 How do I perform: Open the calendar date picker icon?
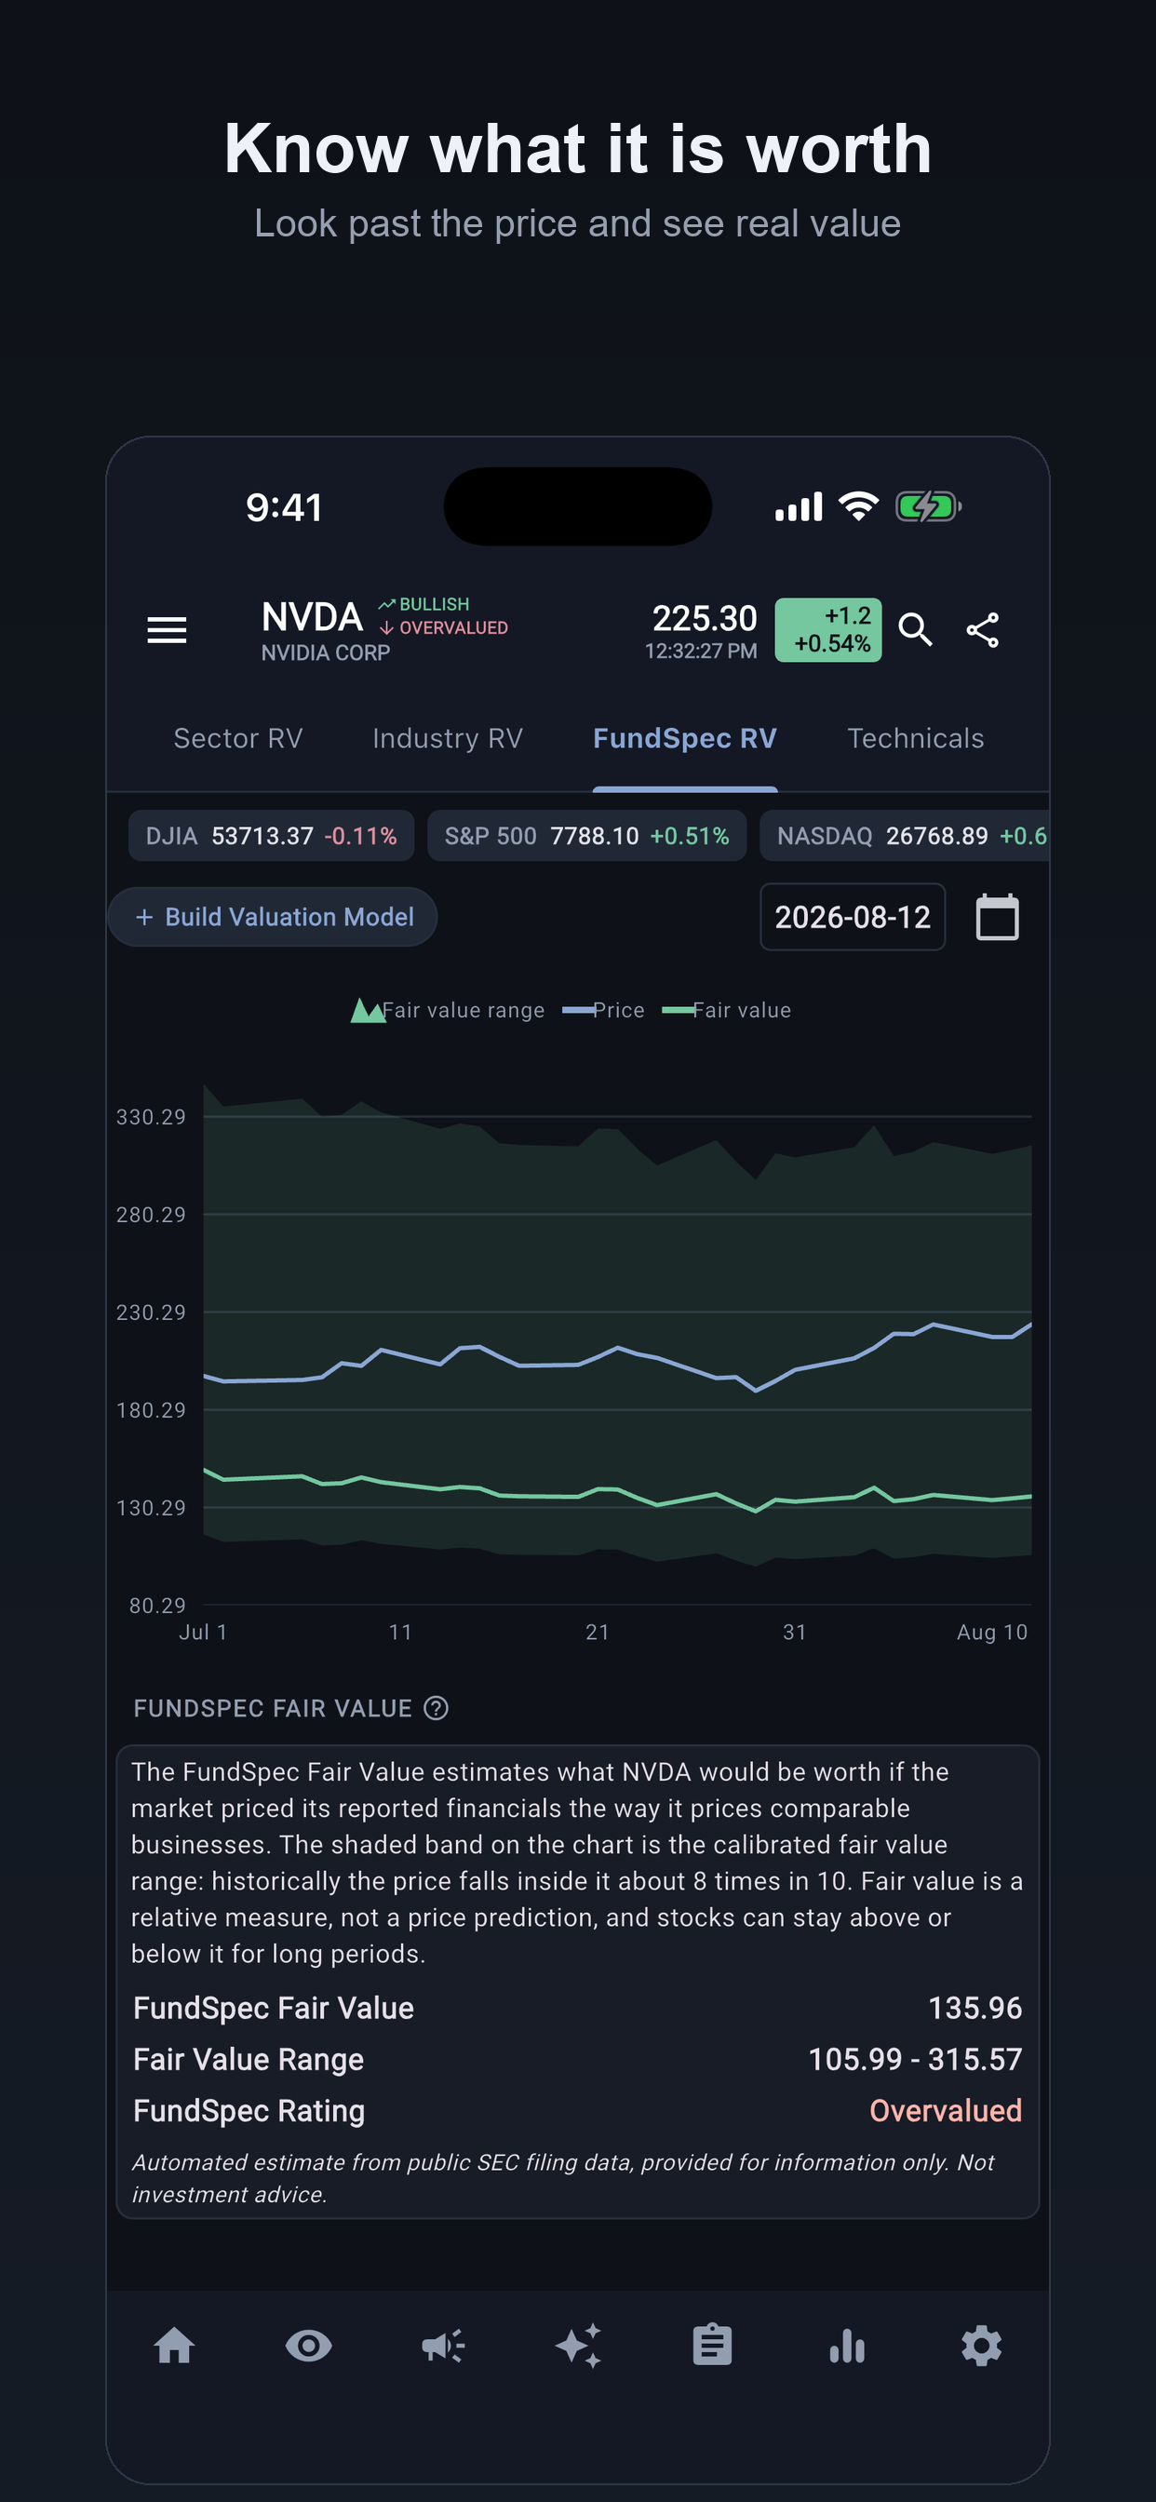tap(997, 917)
